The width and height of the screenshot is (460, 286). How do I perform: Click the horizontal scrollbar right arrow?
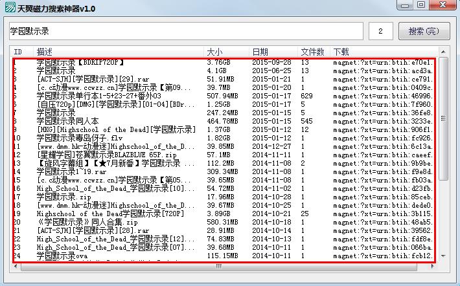[433, 266]
